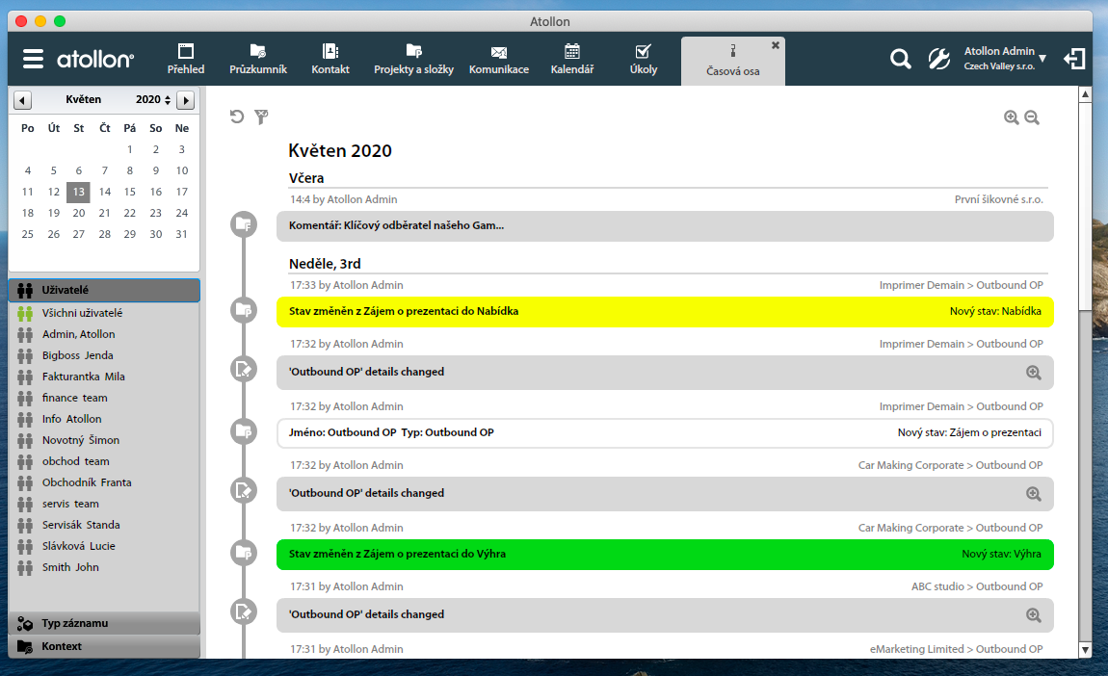
Task: Click the green Výhra status entry
Action: click(665, 554)
